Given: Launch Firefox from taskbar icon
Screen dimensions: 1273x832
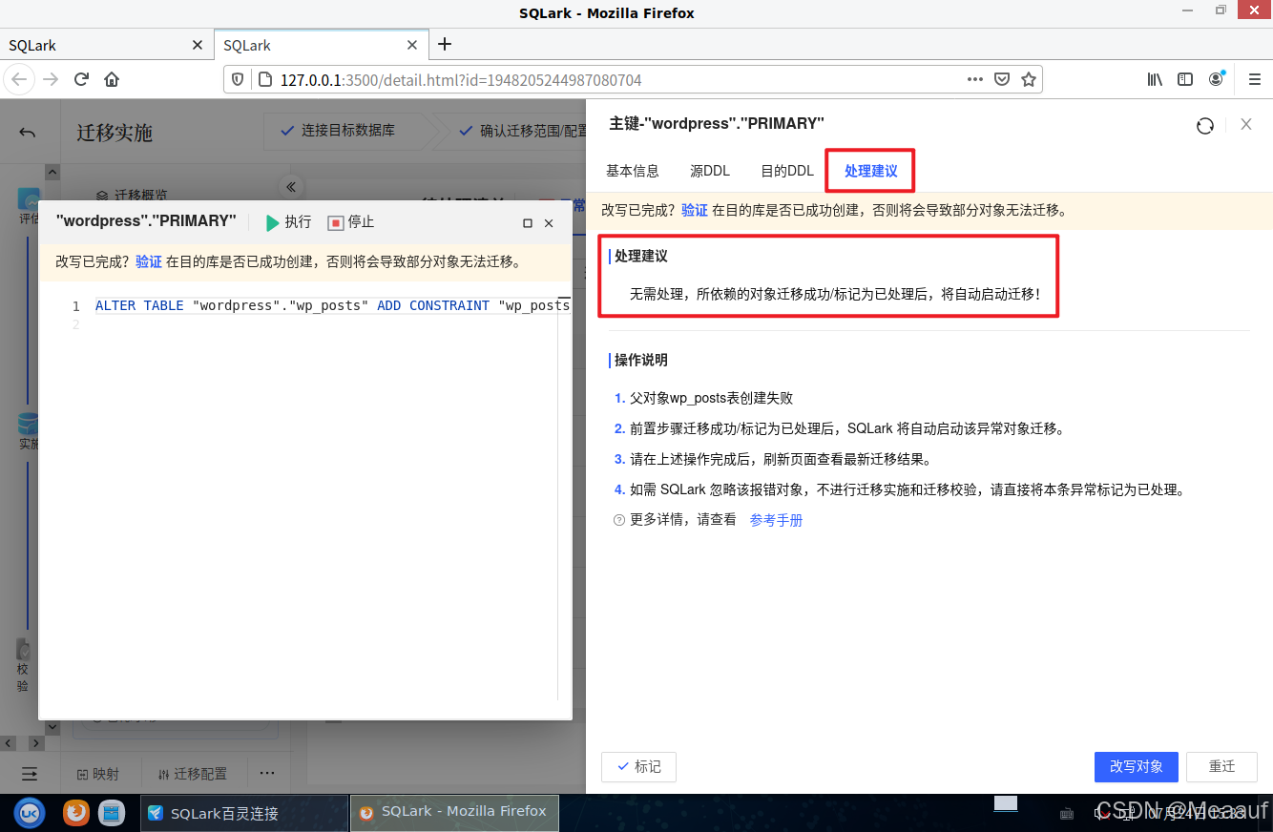Looking at the screenshot, I should [76, 813].
